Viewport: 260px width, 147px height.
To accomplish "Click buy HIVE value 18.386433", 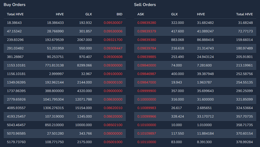I will pyautogui.click(x=56, y=23).
